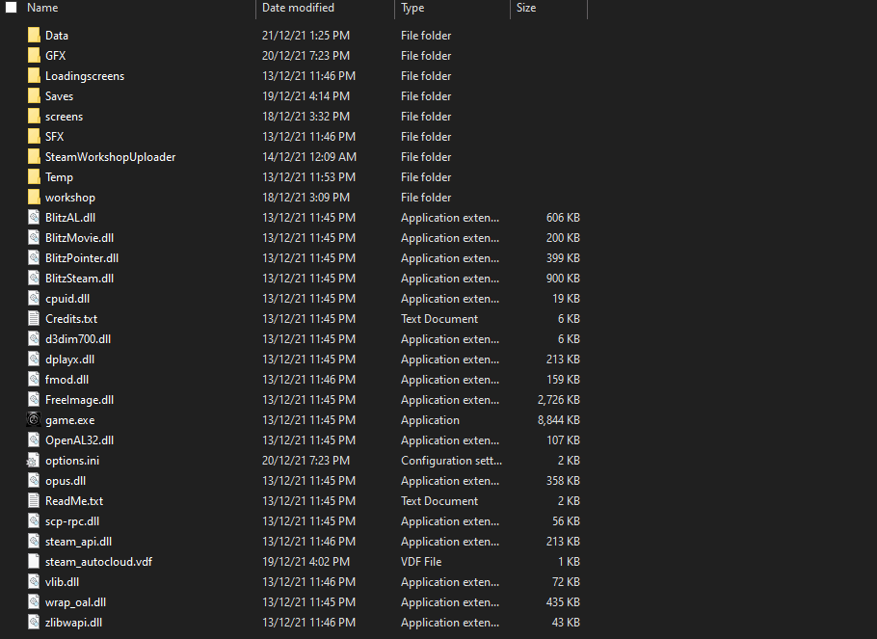This screenshot has width=877, height=639.
Task: Select the Saves folder icon
Action: (34, 96)
